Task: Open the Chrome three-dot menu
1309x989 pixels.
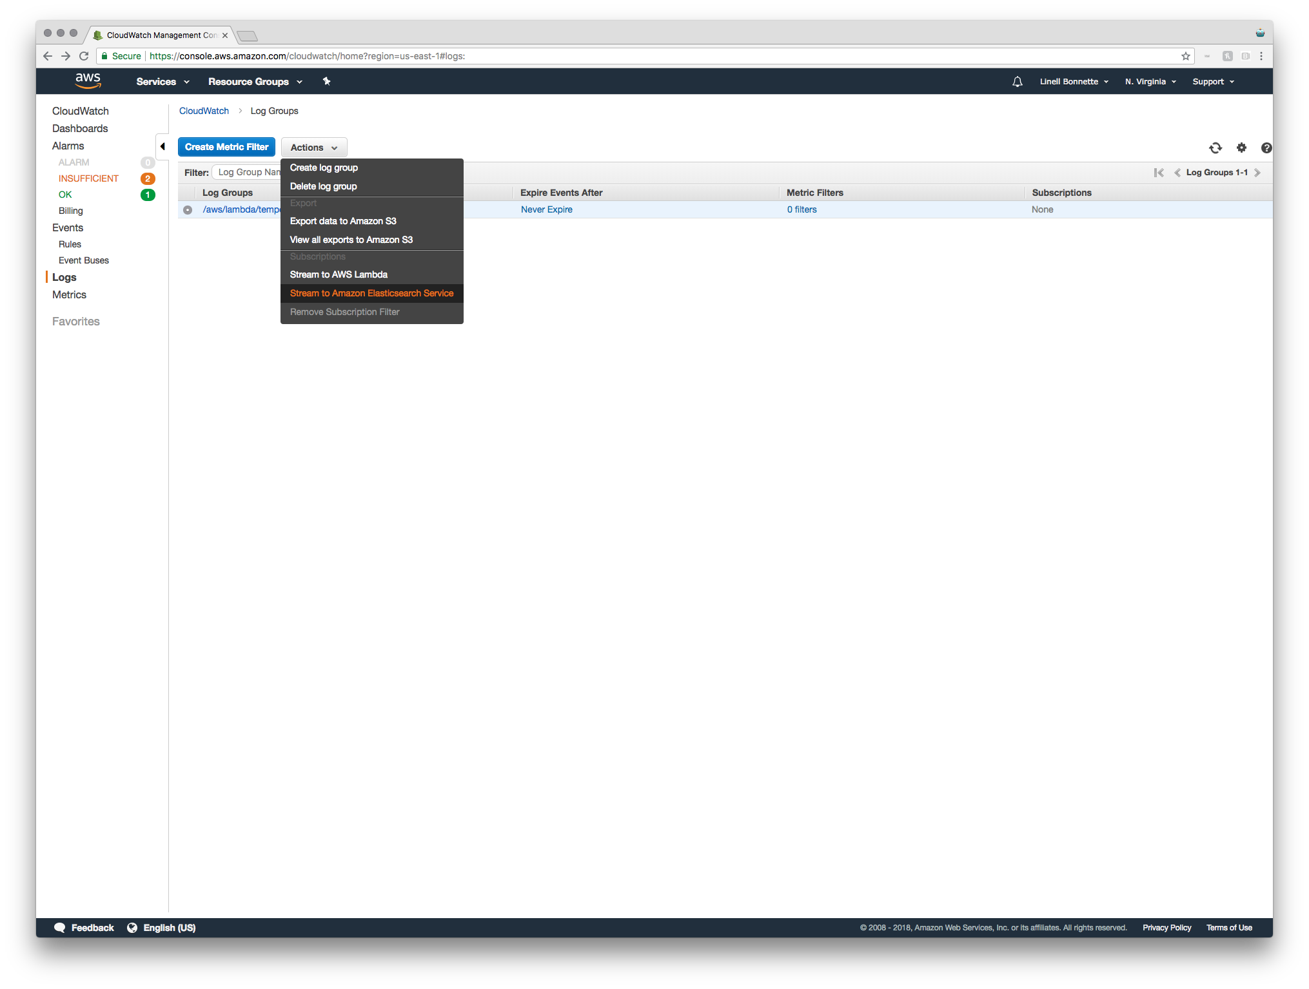Action: (x=1261, y=56)
